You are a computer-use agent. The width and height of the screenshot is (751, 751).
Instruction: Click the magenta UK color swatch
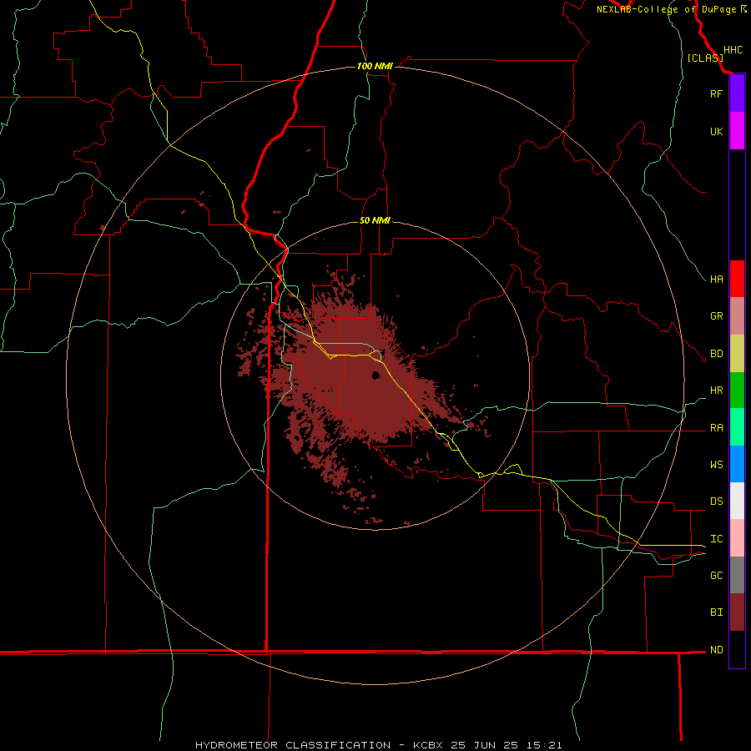[x=737, y=131]
